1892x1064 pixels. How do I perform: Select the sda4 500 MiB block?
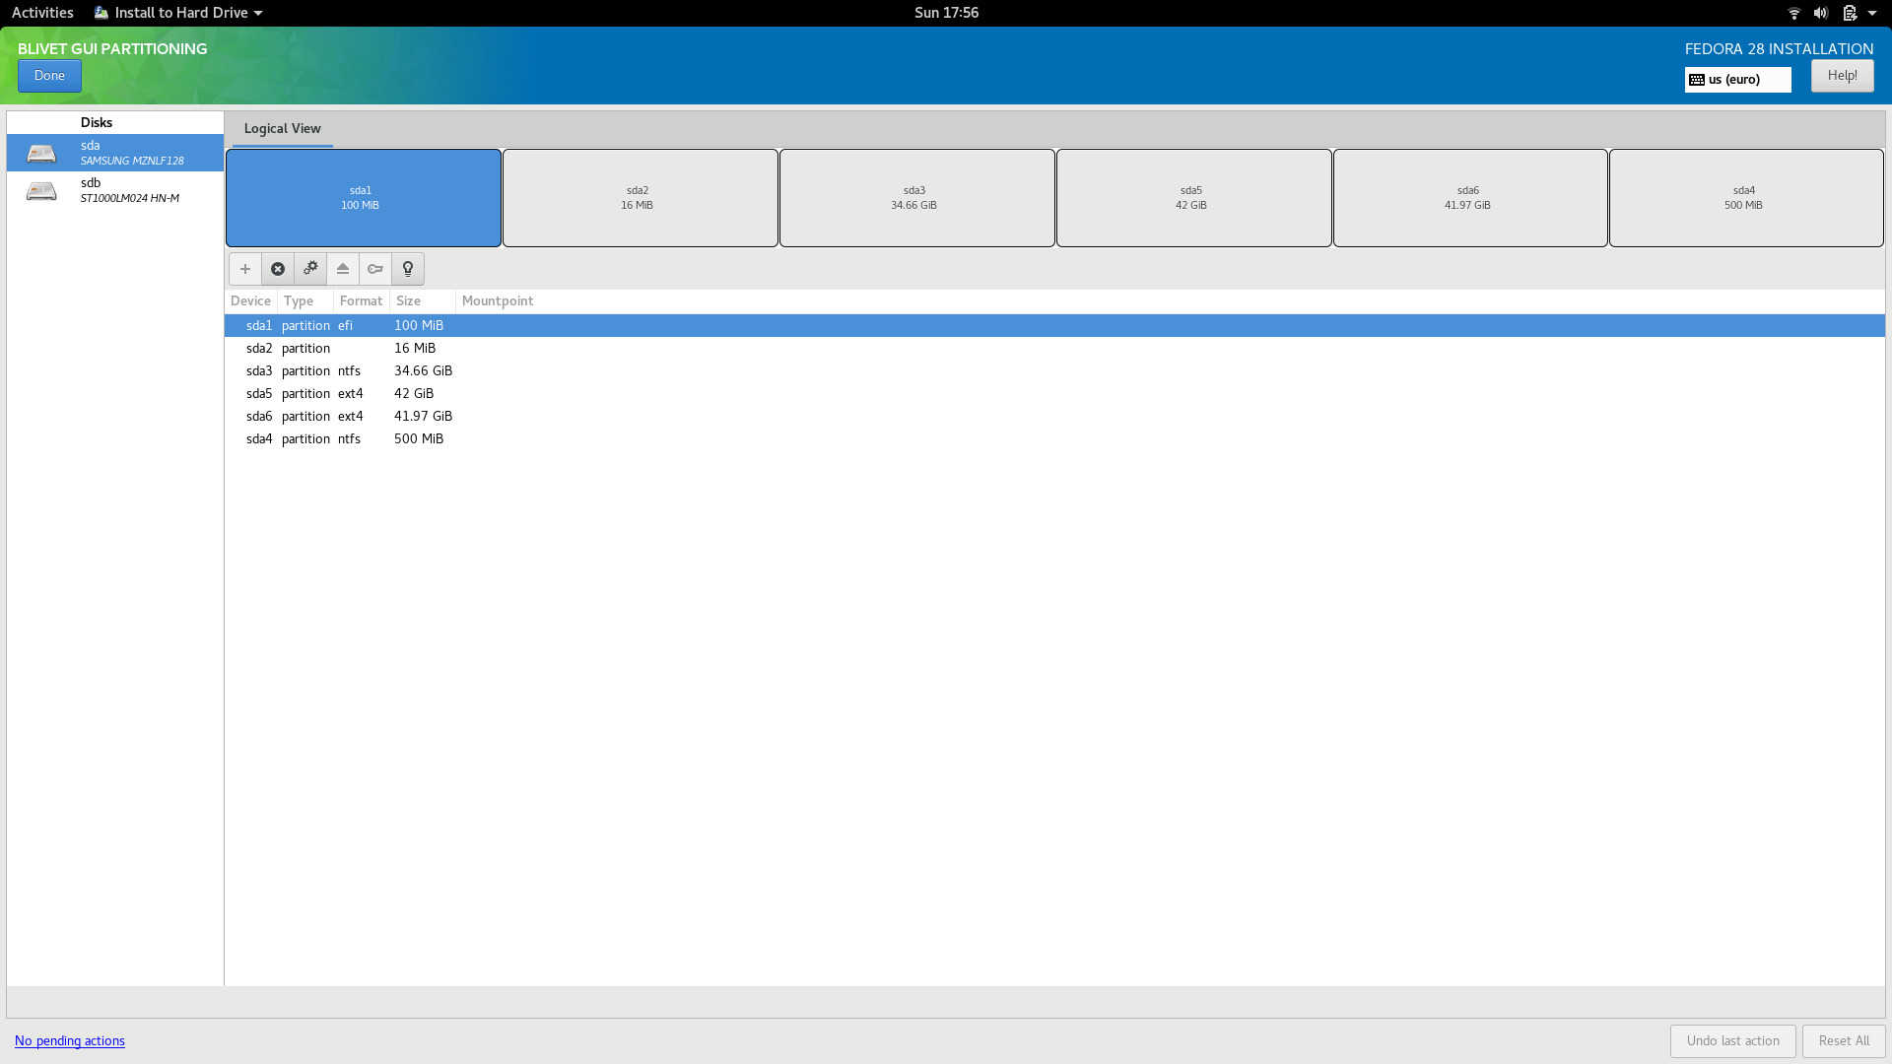(1746, 198)
